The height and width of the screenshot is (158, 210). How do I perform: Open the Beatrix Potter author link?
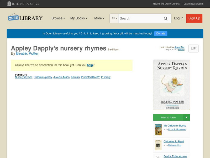point(27,53)
